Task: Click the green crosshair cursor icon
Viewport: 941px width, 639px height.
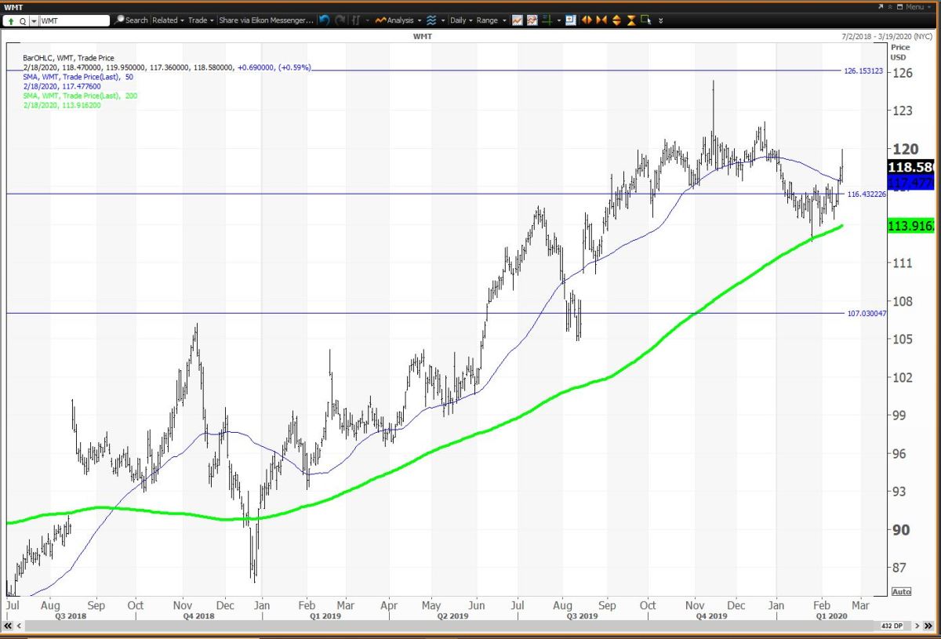Action: [x=547, y=20]
